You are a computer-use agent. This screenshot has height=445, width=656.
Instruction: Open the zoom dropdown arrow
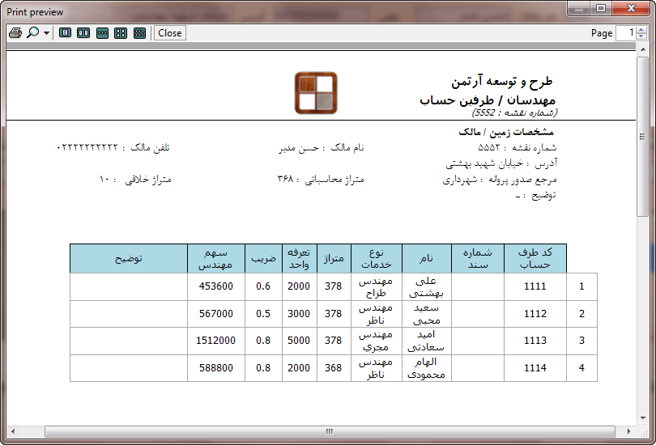[x=46, y=33]
